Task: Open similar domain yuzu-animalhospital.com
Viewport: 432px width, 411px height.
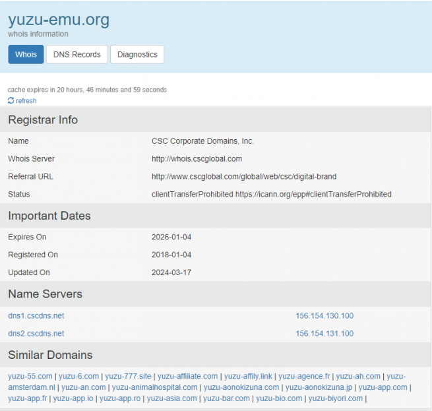Action: [154, 387]
